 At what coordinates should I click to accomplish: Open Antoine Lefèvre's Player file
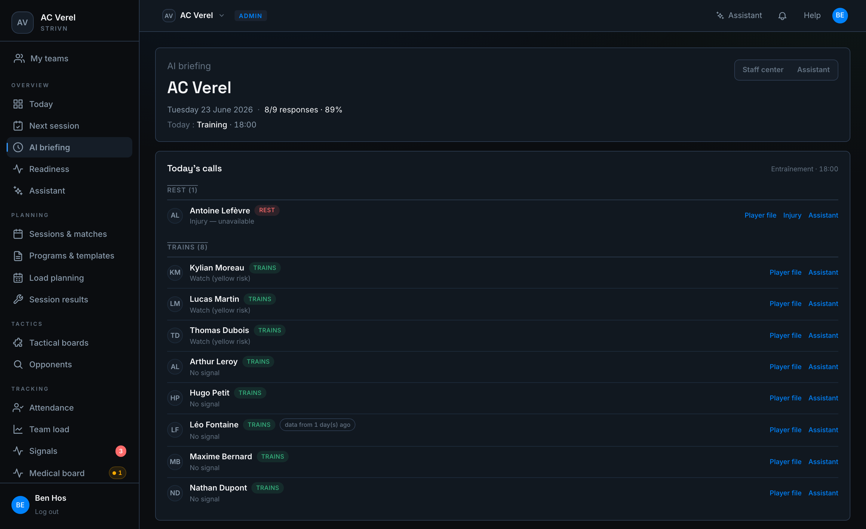click(760, 215)
